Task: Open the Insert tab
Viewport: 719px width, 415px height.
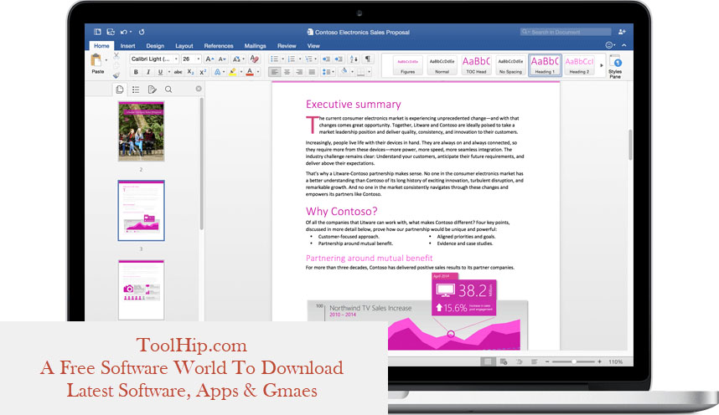Action: point(127,46)
